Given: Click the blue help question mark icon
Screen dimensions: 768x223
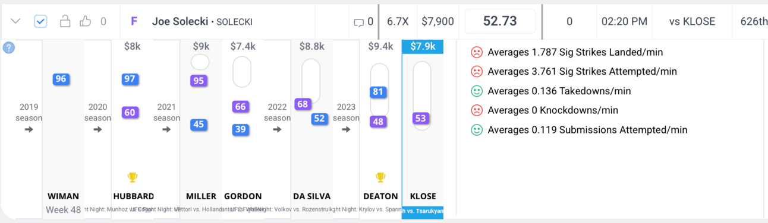Looking at the screenshot, I should pos(9,48).
